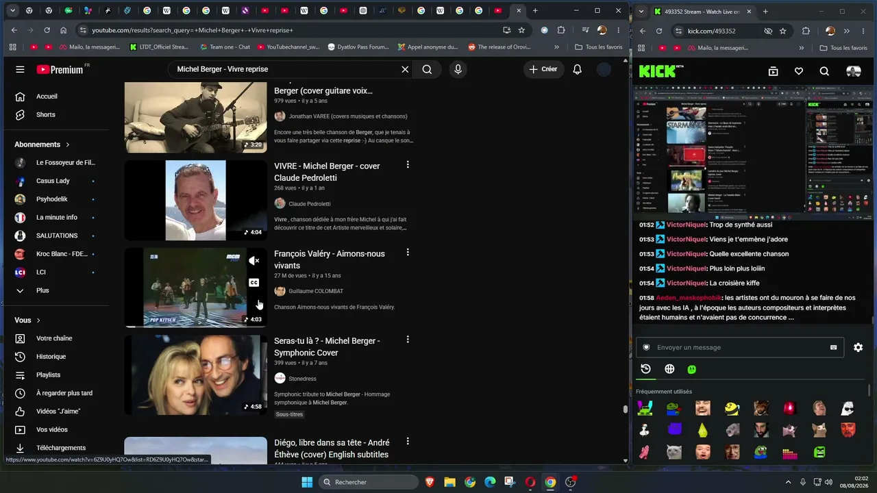Open the Jonathan VAREE guitar cover thumbnail
877x493 pixels.
[195, 117]
